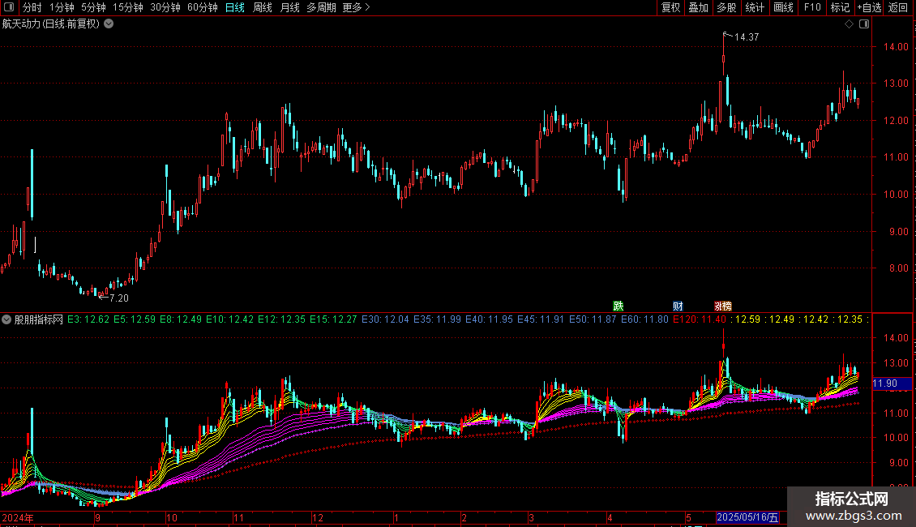Toggle the side panel icon at top-left
The height and width of the screenshot is (527, 916).
[9, 7]
